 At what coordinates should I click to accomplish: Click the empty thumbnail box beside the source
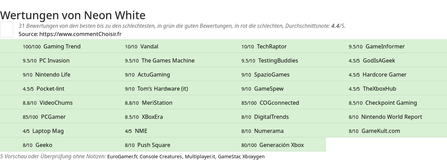7,29
